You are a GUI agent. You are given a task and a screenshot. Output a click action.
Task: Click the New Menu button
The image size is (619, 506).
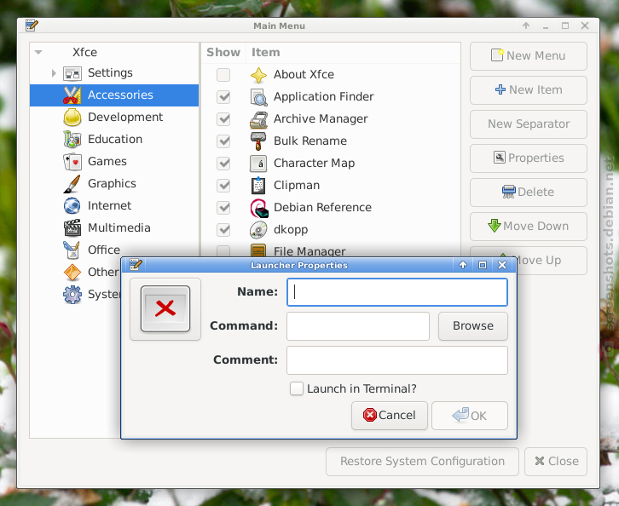click(x=529, y=56)
